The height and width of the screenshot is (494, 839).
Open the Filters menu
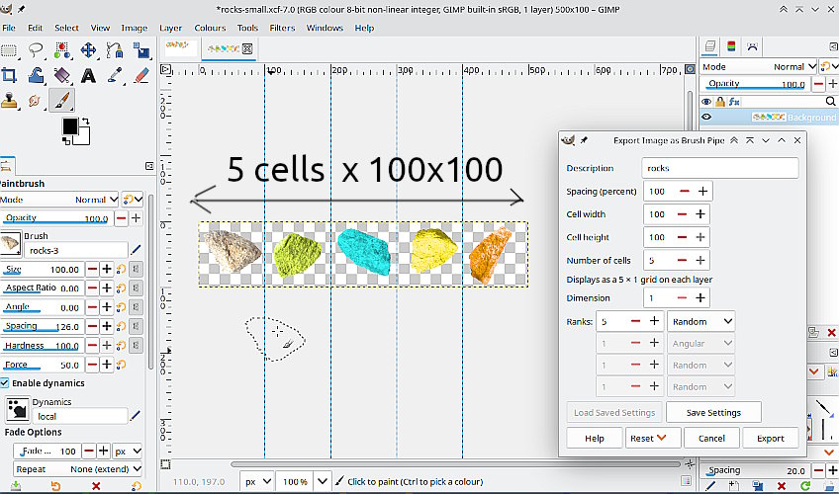[282, 28]
